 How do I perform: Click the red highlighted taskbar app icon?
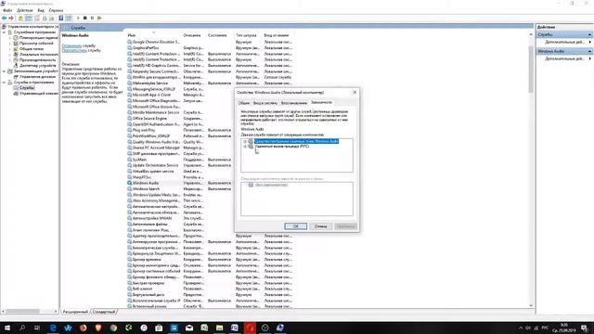click(250, 328)
